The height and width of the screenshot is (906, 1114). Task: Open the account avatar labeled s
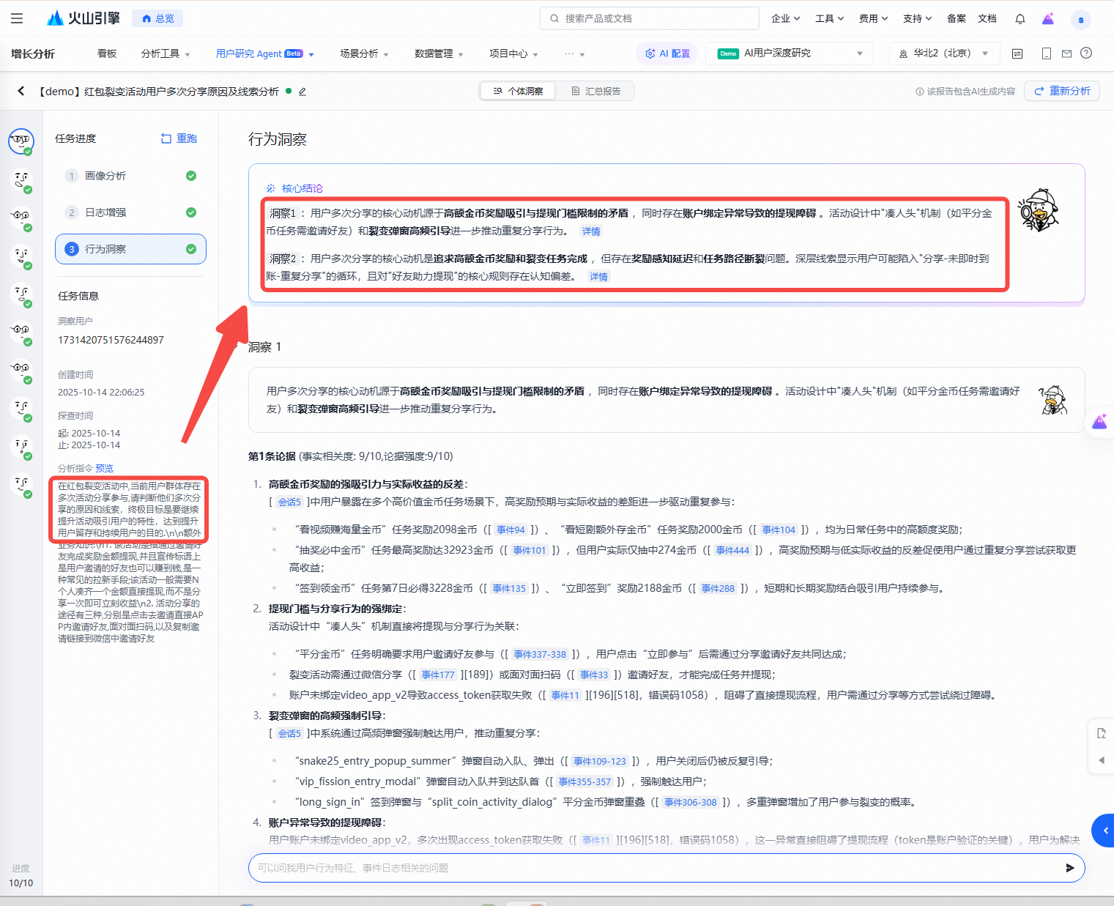coord(1081,20)
